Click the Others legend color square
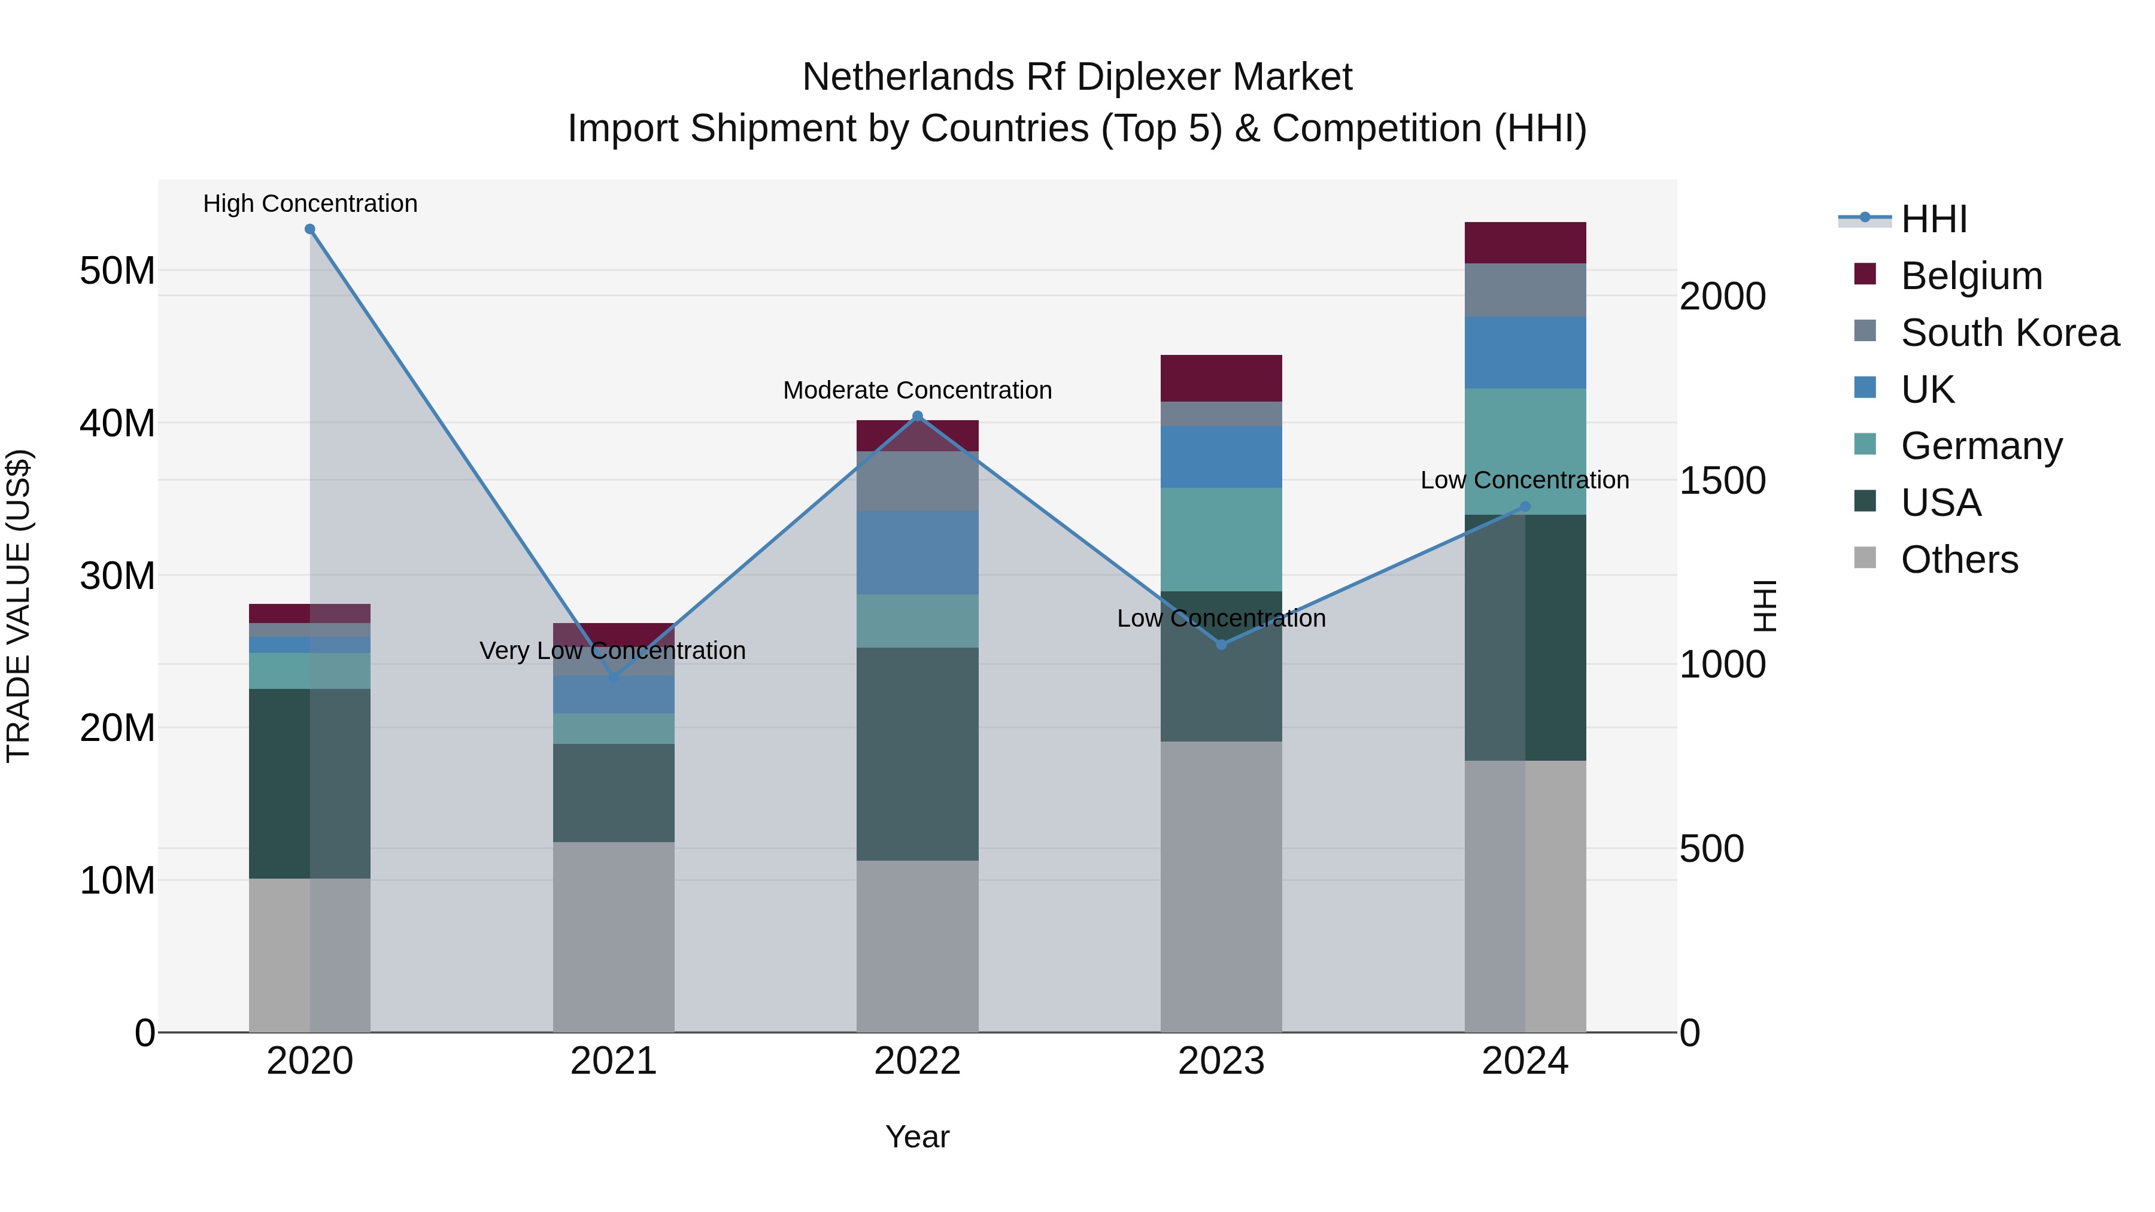The image size is (2155, 1212). (x=1865, y=557)
